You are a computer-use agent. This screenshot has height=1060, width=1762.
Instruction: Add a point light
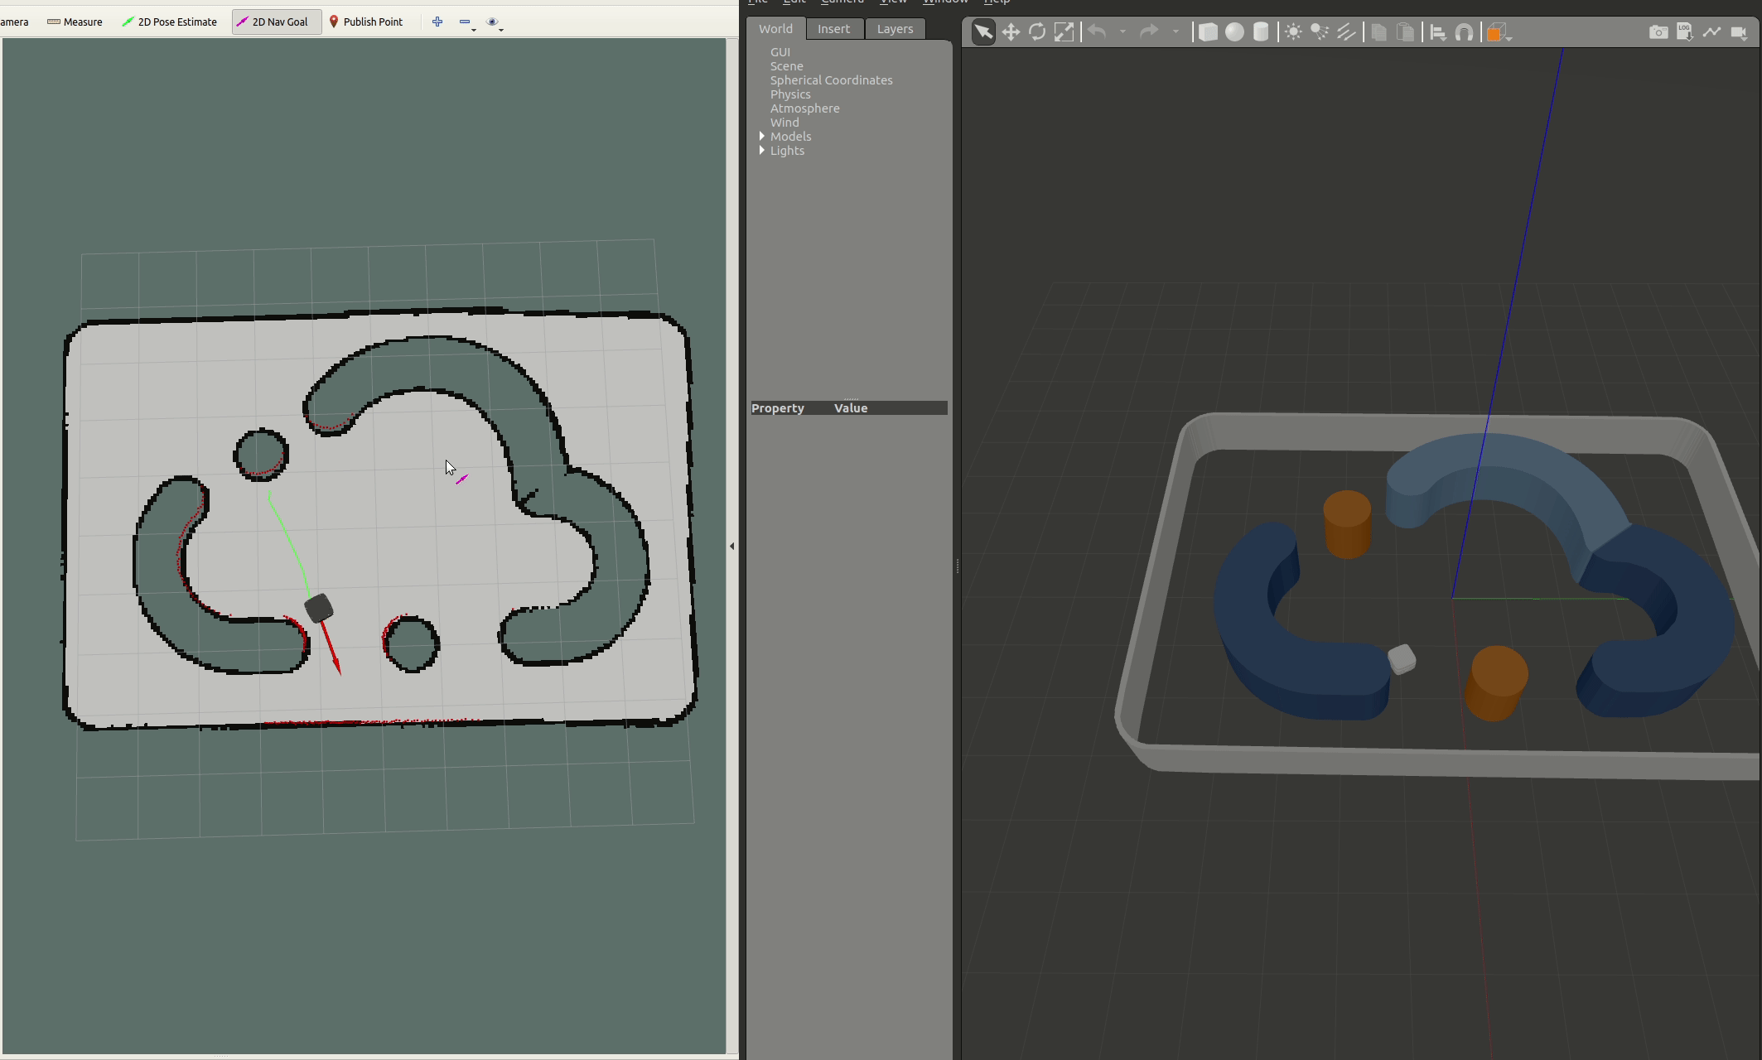1293,32
